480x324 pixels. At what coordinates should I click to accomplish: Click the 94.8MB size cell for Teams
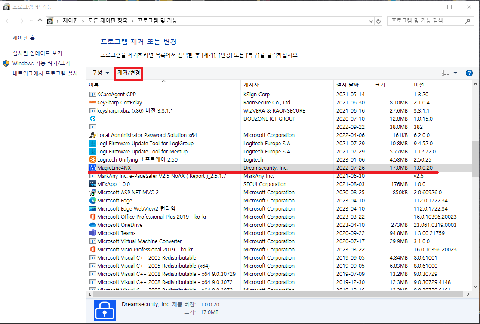(399, 233)
